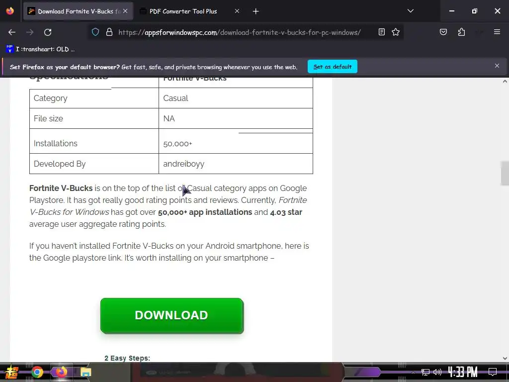Save page to Pocket

pyautogui.click(x=443, y=32)
